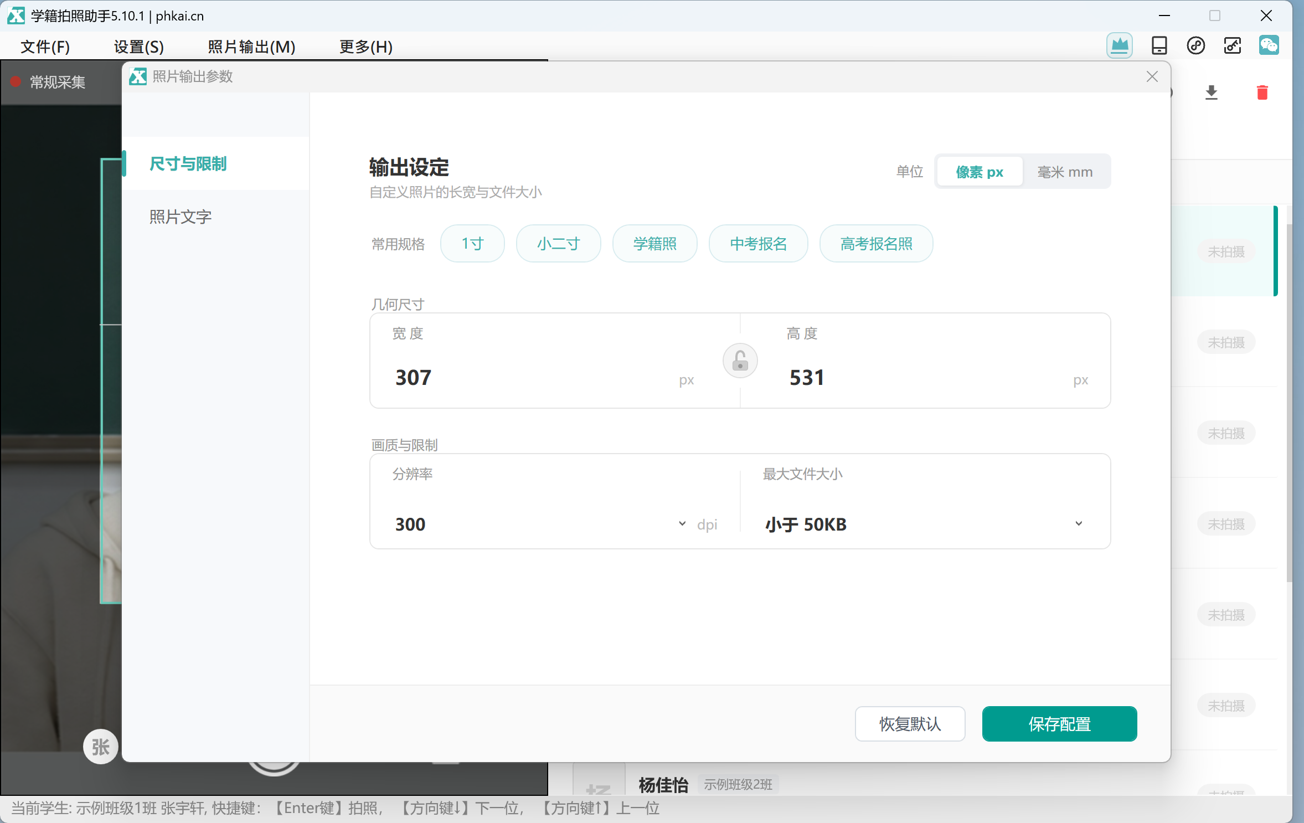1304x823 pixels.
Task: Open the 照片输出(M) menu
Action: 251,47
